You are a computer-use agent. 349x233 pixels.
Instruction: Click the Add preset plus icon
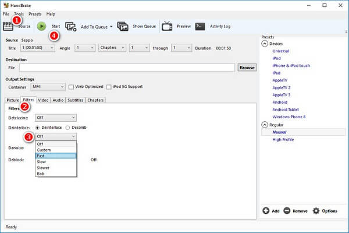point(266,210)
